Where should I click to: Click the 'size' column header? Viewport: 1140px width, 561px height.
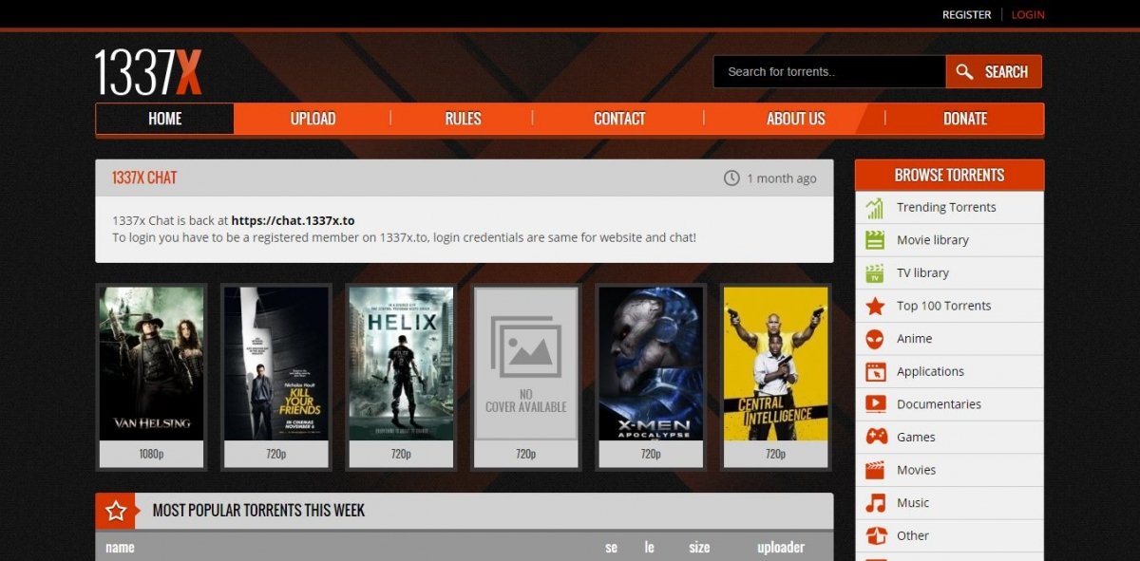click(x=699, y=548)
